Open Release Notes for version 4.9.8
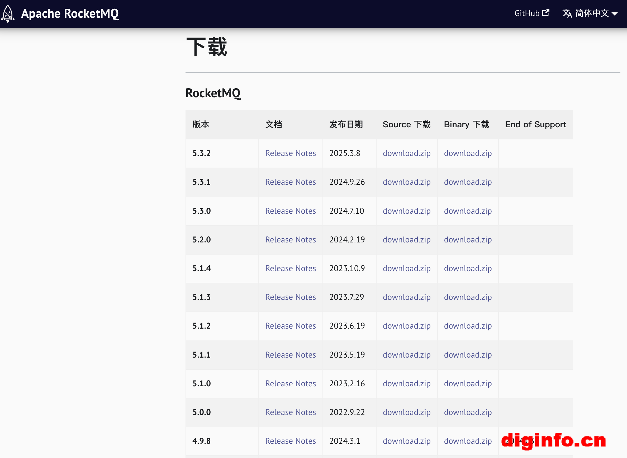Screen dimensions: 627x458 (290, 441)
